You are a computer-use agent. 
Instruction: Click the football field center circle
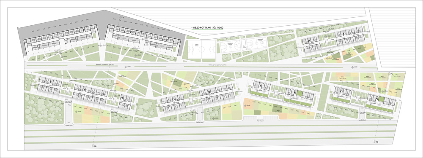coord(202,49)
